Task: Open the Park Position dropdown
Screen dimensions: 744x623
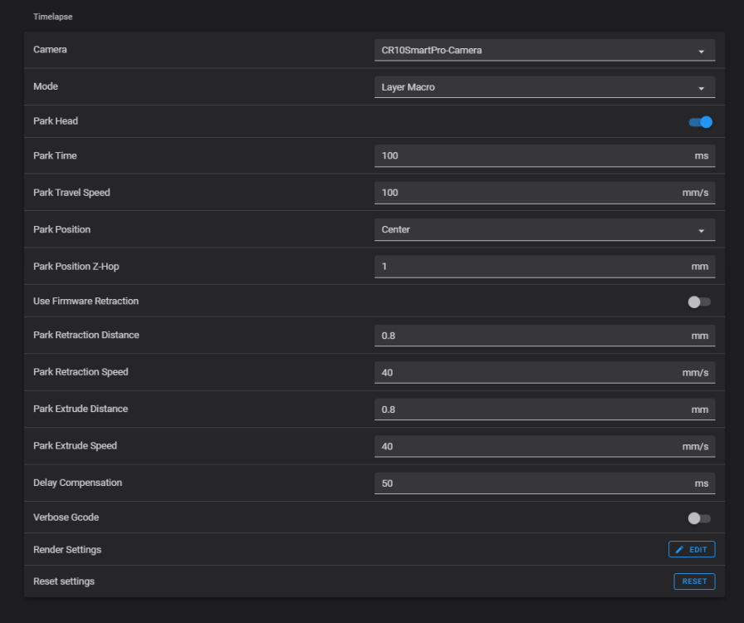Action: [544, 229]
